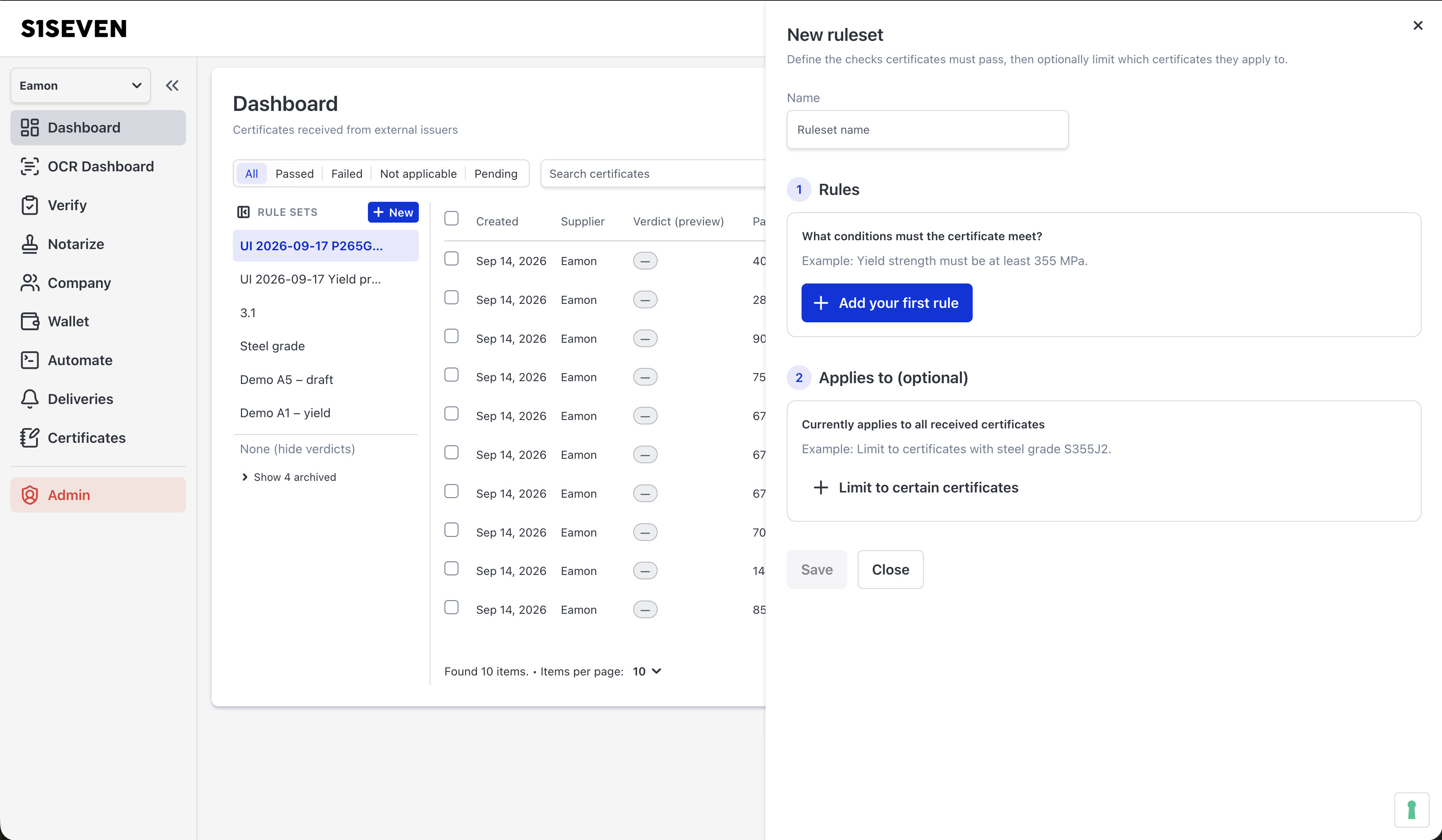
Task: Open the Eamon company dropdown
Action: (x=81, y=86)
